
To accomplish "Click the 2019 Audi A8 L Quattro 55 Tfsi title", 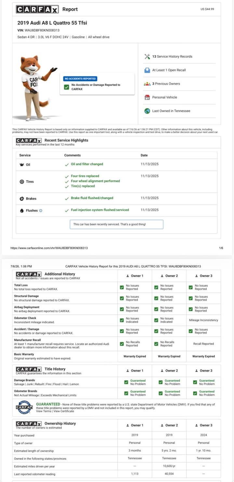I will (52, 23).
